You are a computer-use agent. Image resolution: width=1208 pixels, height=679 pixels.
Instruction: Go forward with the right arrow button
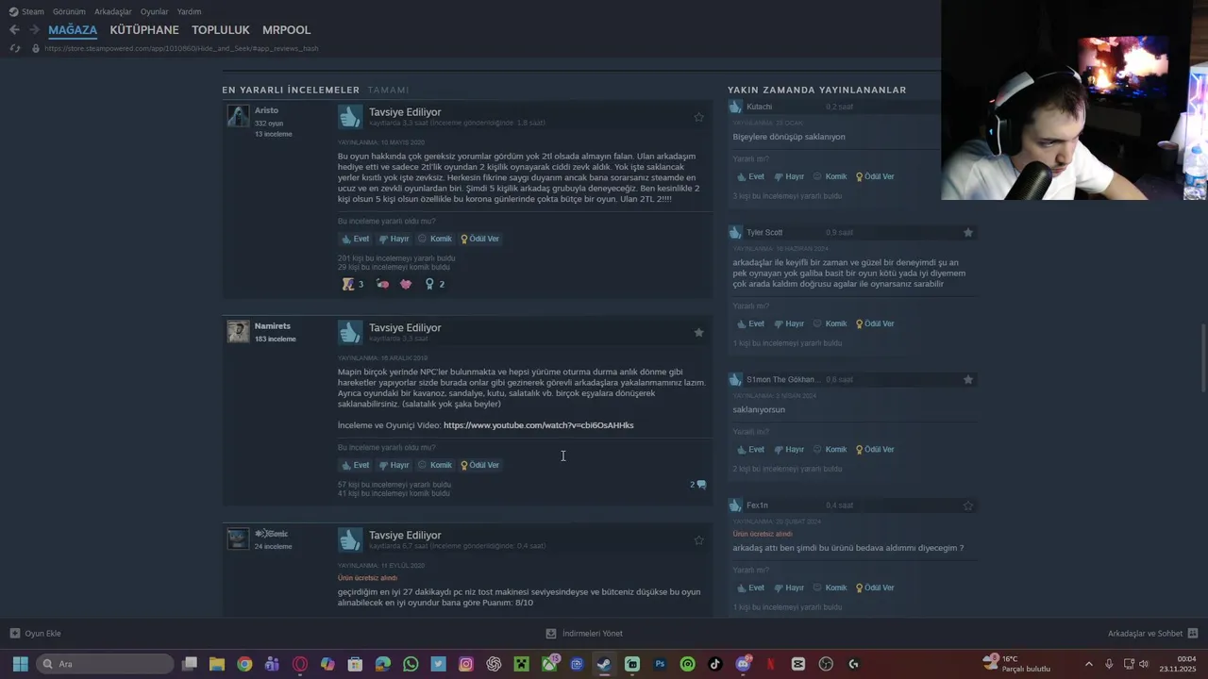click(x=34, y=29)
